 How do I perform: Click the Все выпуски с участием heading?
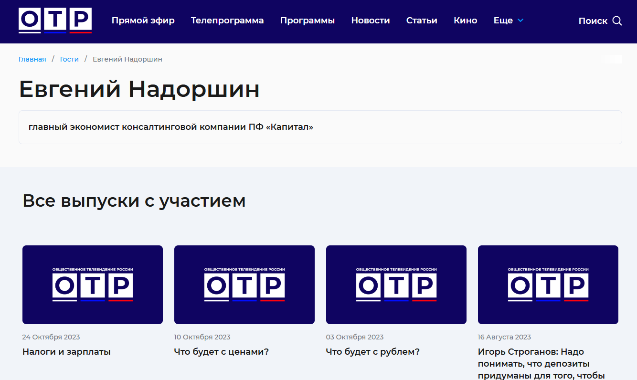(134, 201)
